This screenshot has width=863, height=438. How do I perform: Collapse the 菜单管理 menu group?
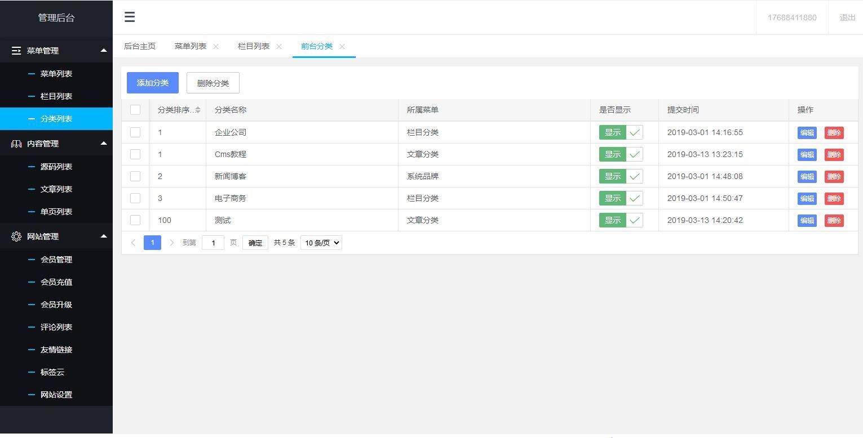[x=104, y=51]
